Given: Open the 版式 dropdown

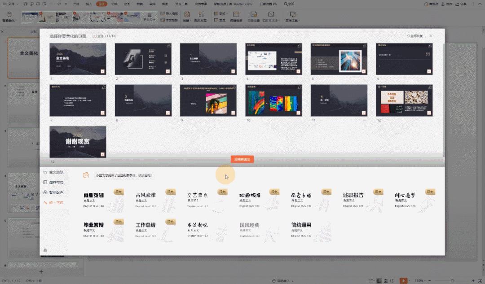Looking at the screenshot, I should [x=221, y=13].
